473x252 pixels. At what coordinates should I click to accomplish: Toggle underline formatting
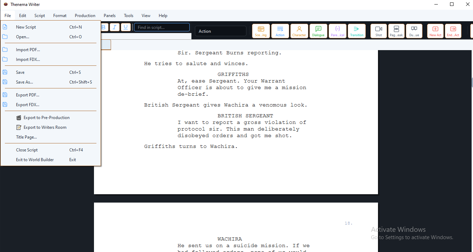pos(126,27)
